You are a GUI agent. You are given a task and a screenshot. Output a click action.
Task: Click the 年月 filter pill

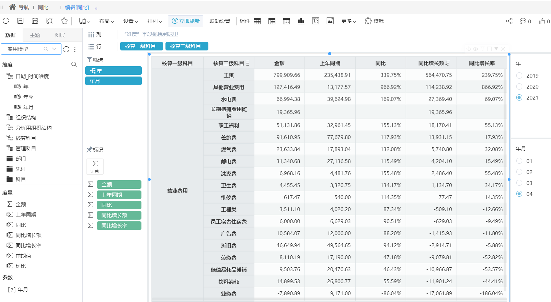113,81
